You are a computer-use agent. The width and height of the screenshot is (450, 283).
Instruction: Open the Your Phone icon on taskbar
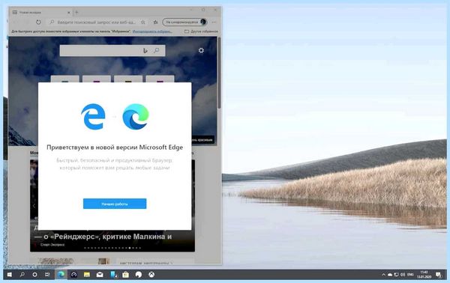point(113,275)
